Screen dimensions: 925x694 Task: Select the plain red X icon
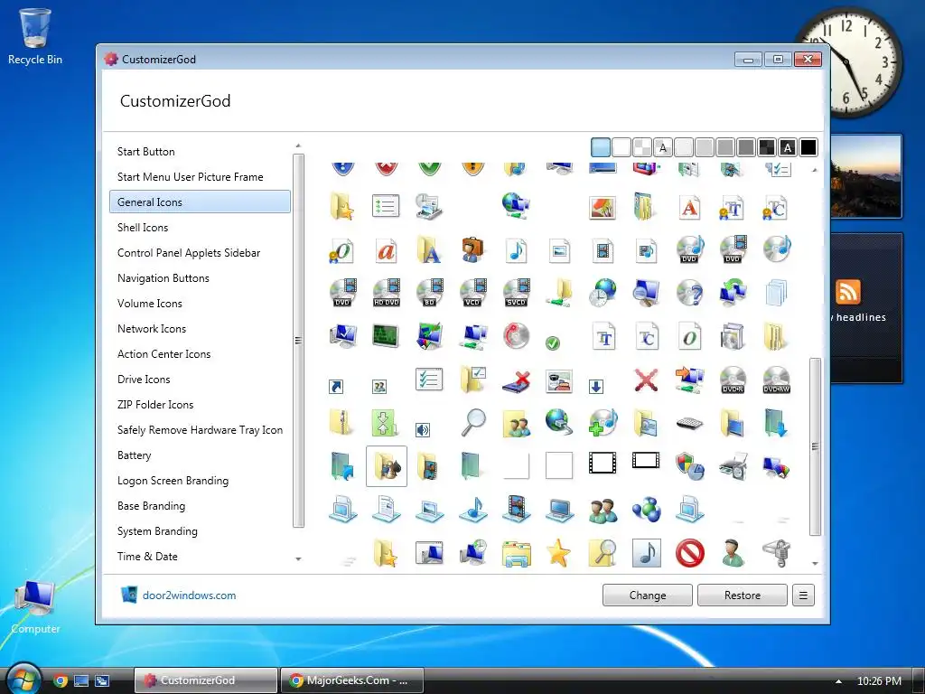pos(646,380)
